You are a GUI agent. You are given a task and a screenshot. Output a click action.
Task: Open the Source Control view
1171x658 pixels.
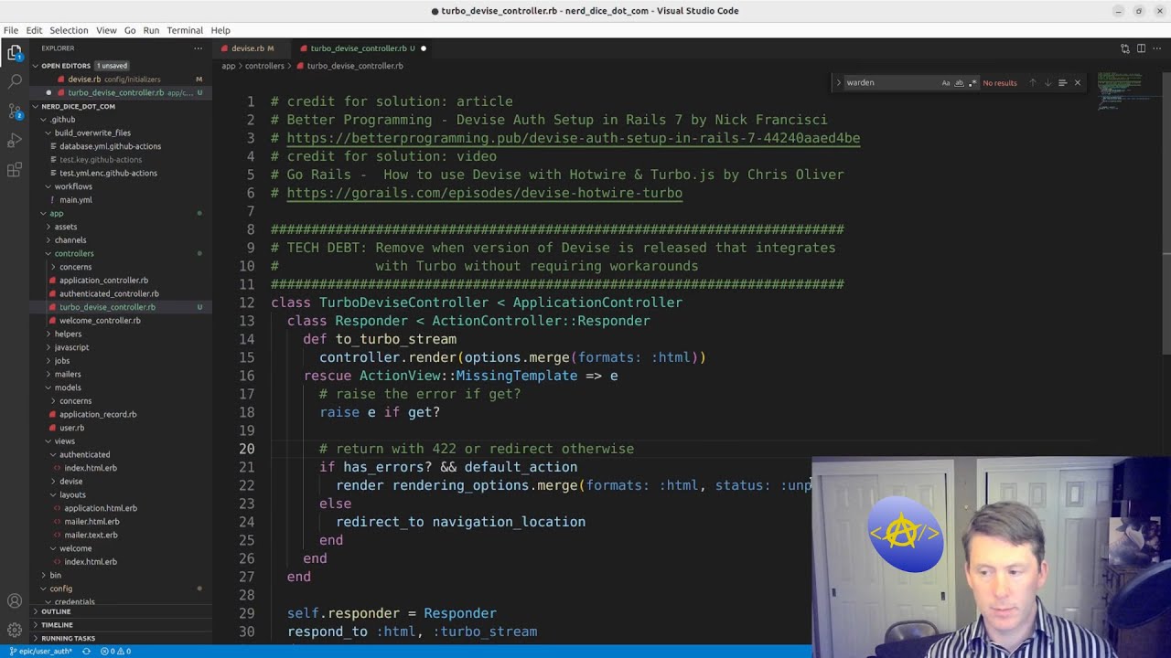tap(15, 111)
